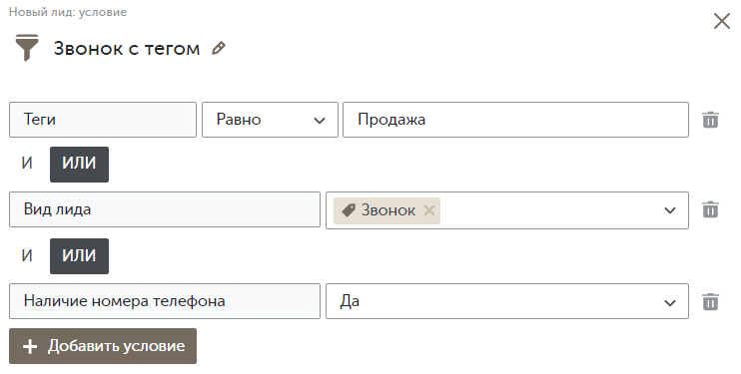Click the Вид лида field selector

click(x=165, y=209)
